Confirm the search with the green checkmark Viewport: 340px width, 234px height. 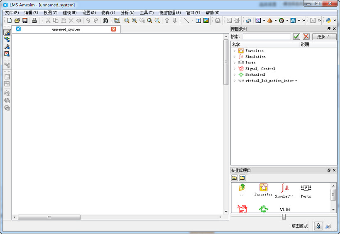pos(296,36)
